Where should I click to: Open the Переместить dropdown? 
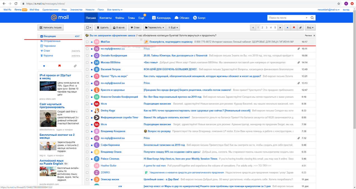[154, 28]
